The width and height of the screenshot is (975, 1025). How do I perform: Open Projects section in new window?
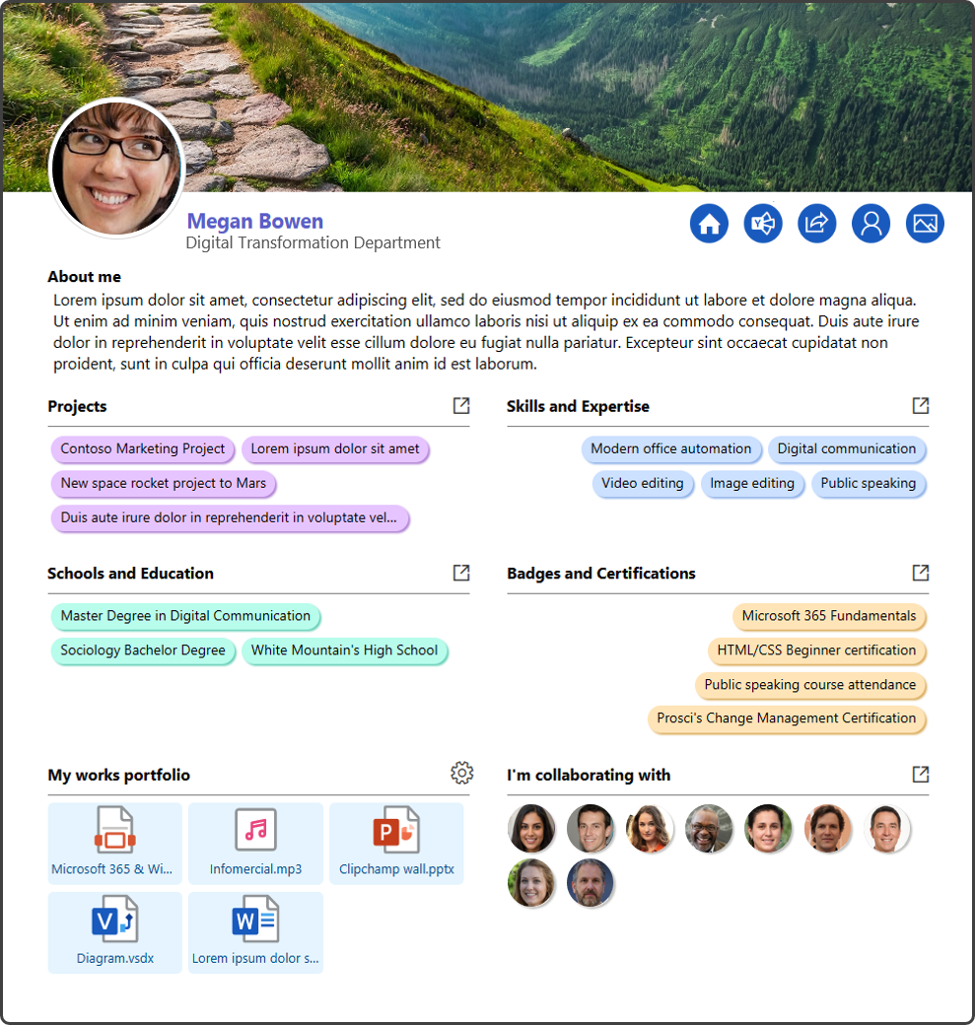[x=461, y=405]
